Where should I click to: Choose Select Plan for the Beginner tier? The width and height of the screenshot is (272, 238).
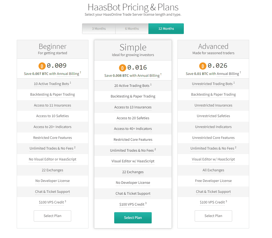[53, 216]
